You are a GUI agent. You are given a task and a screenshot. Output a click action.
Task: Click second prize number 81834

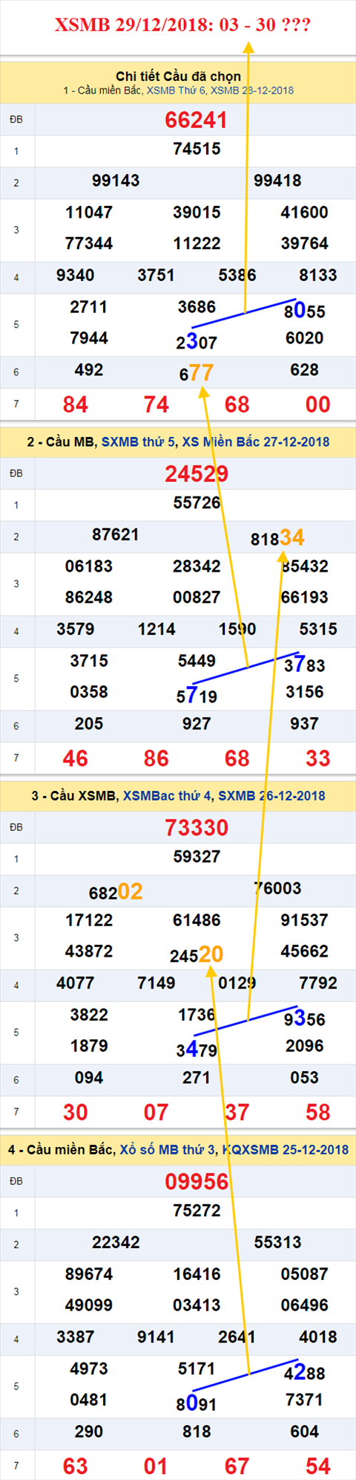(x=277, y=537)
